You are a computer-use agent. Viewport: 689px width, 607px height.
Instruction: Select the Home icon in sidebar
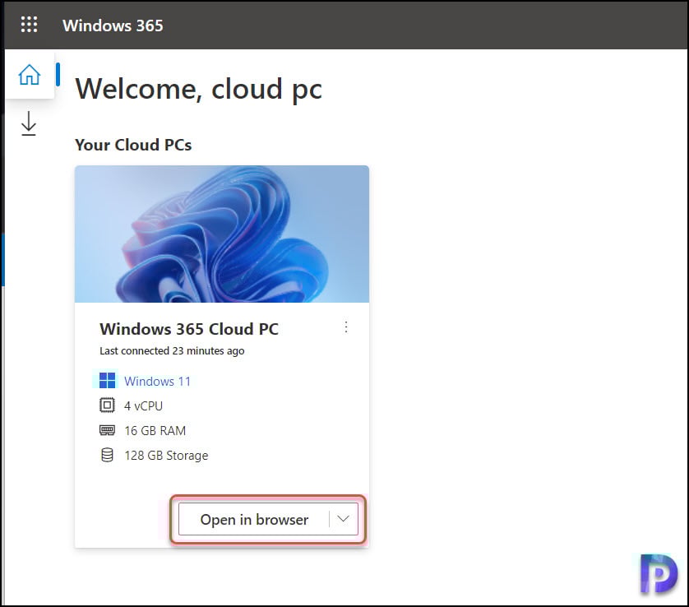click(29, 74)
